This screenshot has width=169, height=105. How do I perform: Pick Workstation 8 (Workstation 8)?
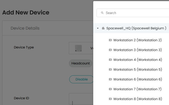pos(138,99)
